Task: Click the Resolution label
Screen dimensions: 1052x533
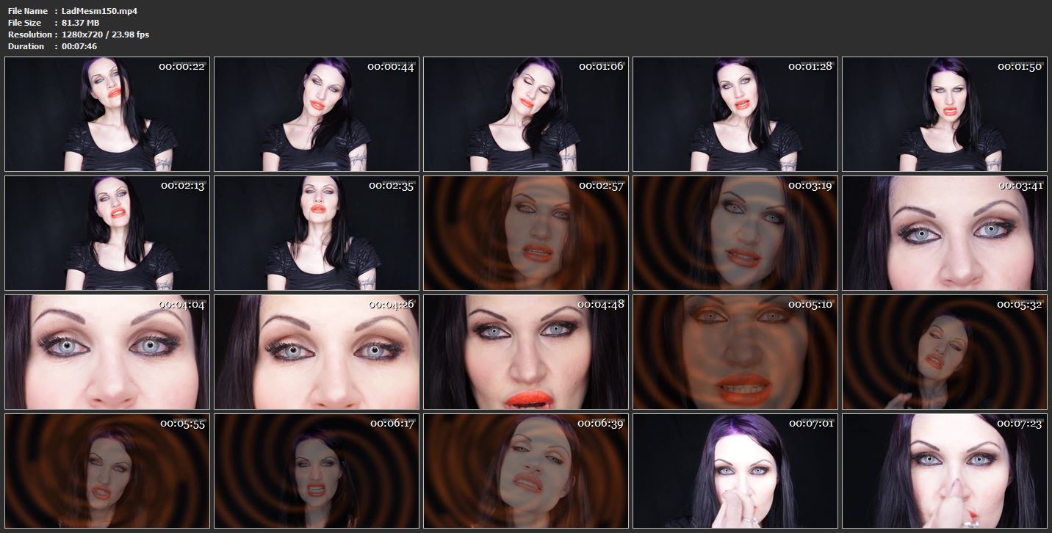Action: [x=30, y=35]
